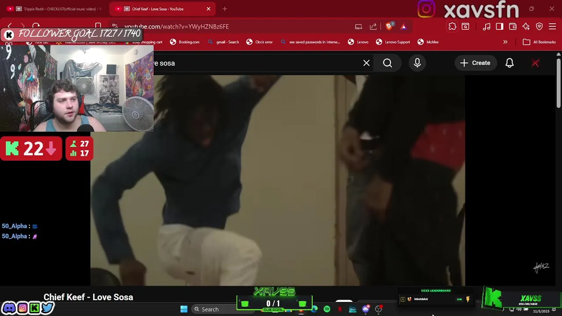Viewport: 562px width, 316px height.
Task: Open the Leo AI sparkle icon
Action: [526, 27]
